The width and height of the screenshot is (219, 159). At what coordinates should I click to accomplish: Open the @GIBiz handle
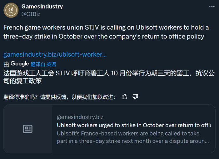31,14
